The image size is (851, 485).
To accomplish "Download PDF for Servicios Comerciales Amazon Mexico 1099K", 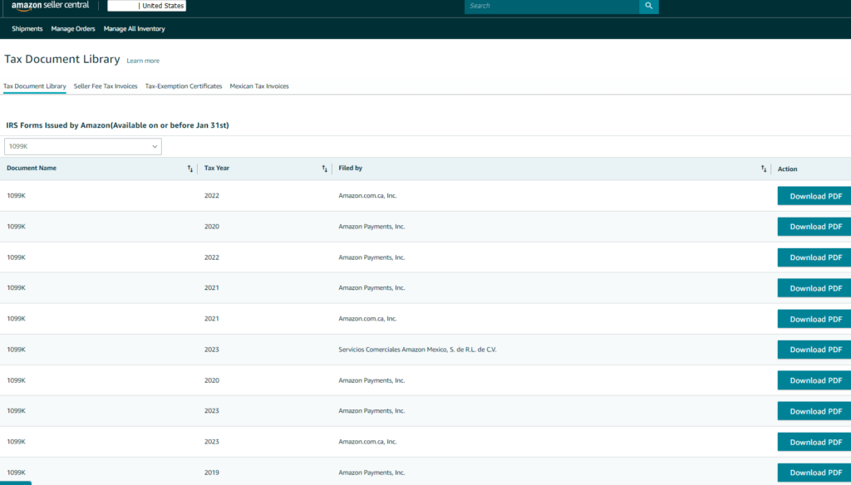I will tap(814, 350).
